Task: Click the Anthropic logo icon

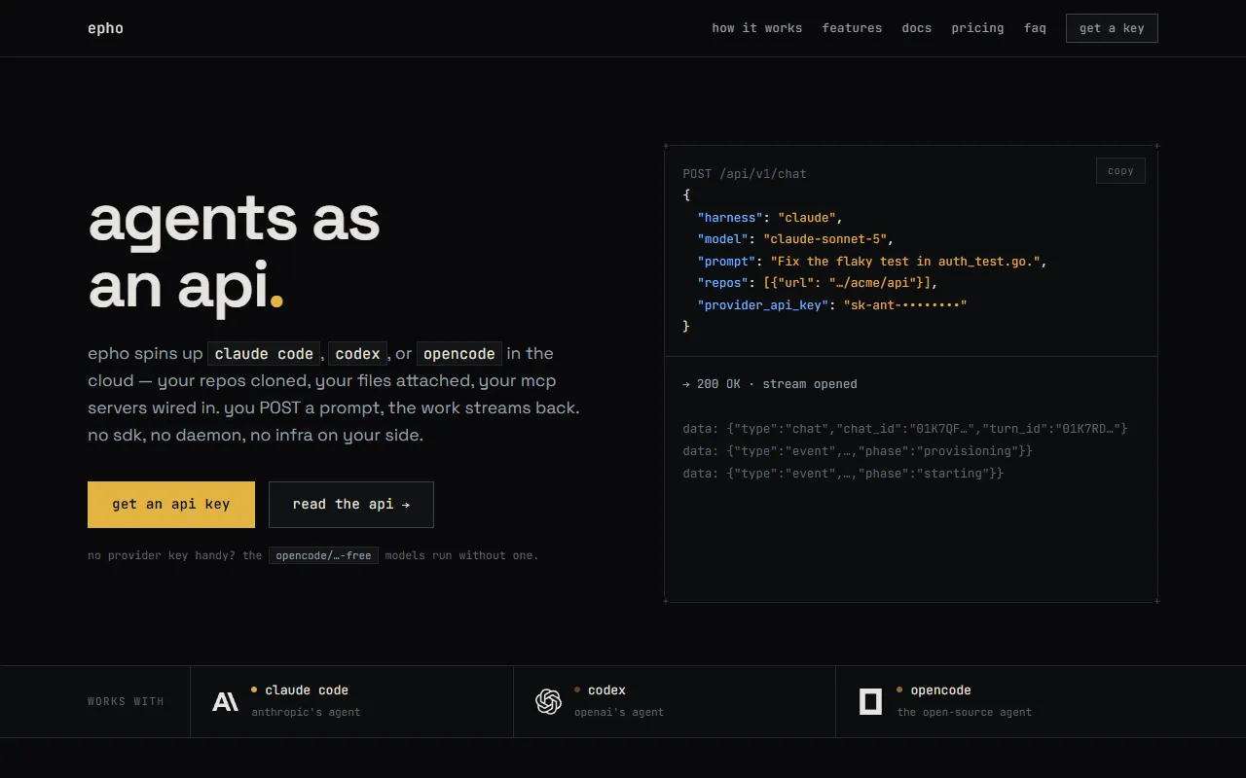Action: point(225,701)
